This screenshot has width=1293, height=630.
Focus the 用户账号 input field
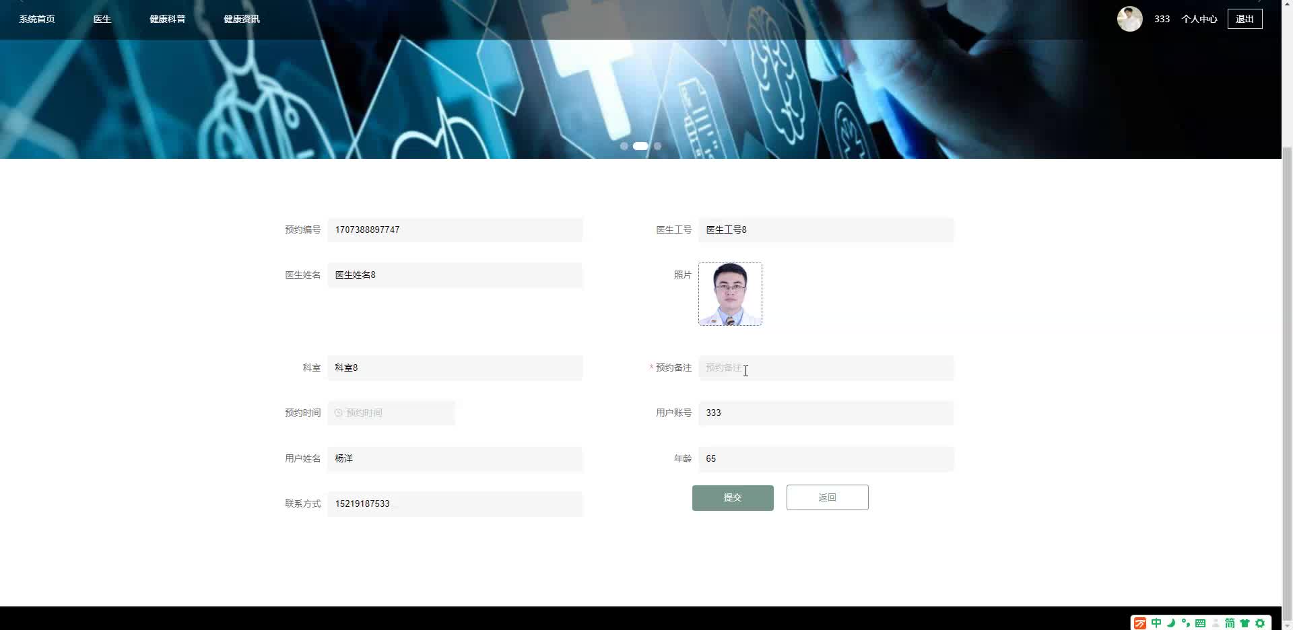click(826, 413)
